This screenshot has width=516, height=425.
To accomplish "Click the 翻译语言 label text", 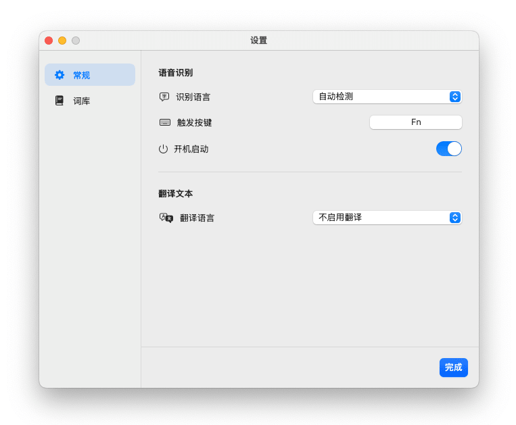I will click(197, 218).
